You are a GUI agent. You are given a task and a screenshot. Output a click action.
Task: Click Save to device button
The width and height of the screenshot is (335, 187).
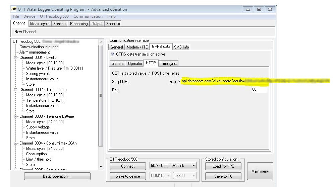coord(128,176)
